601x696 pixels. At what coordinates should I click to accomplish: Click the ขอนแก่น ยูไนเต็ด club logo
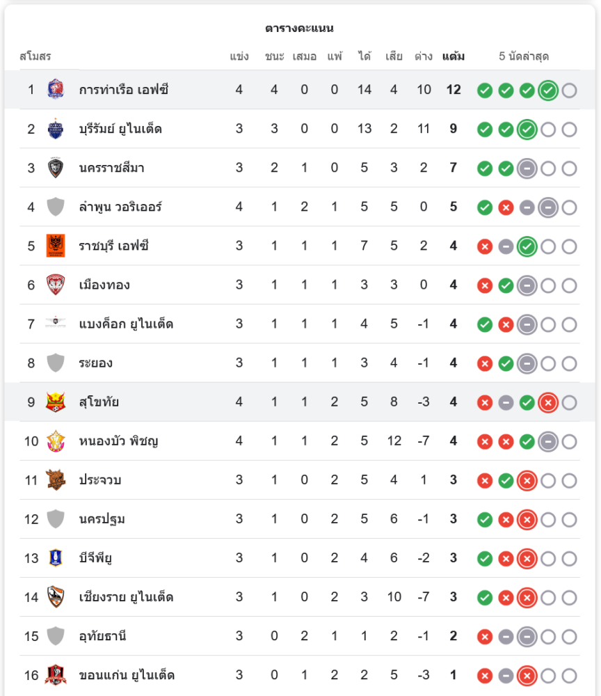[x=55, y=674]
